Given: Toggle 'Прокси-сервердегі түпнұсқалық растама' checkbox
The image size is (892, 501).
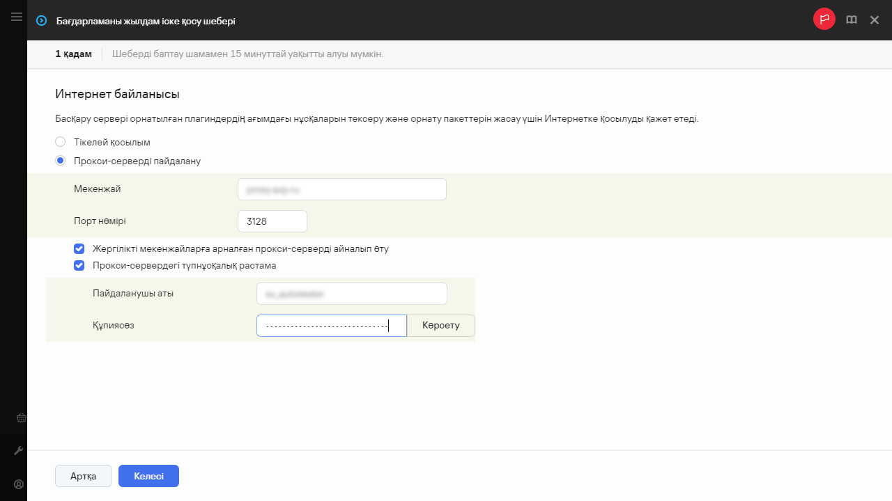Looking at the screenshot, I should point(79,265).
